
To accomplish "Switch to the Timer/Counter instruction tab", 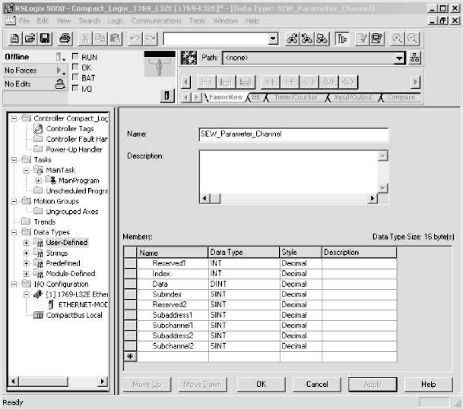I will point(295,97).
